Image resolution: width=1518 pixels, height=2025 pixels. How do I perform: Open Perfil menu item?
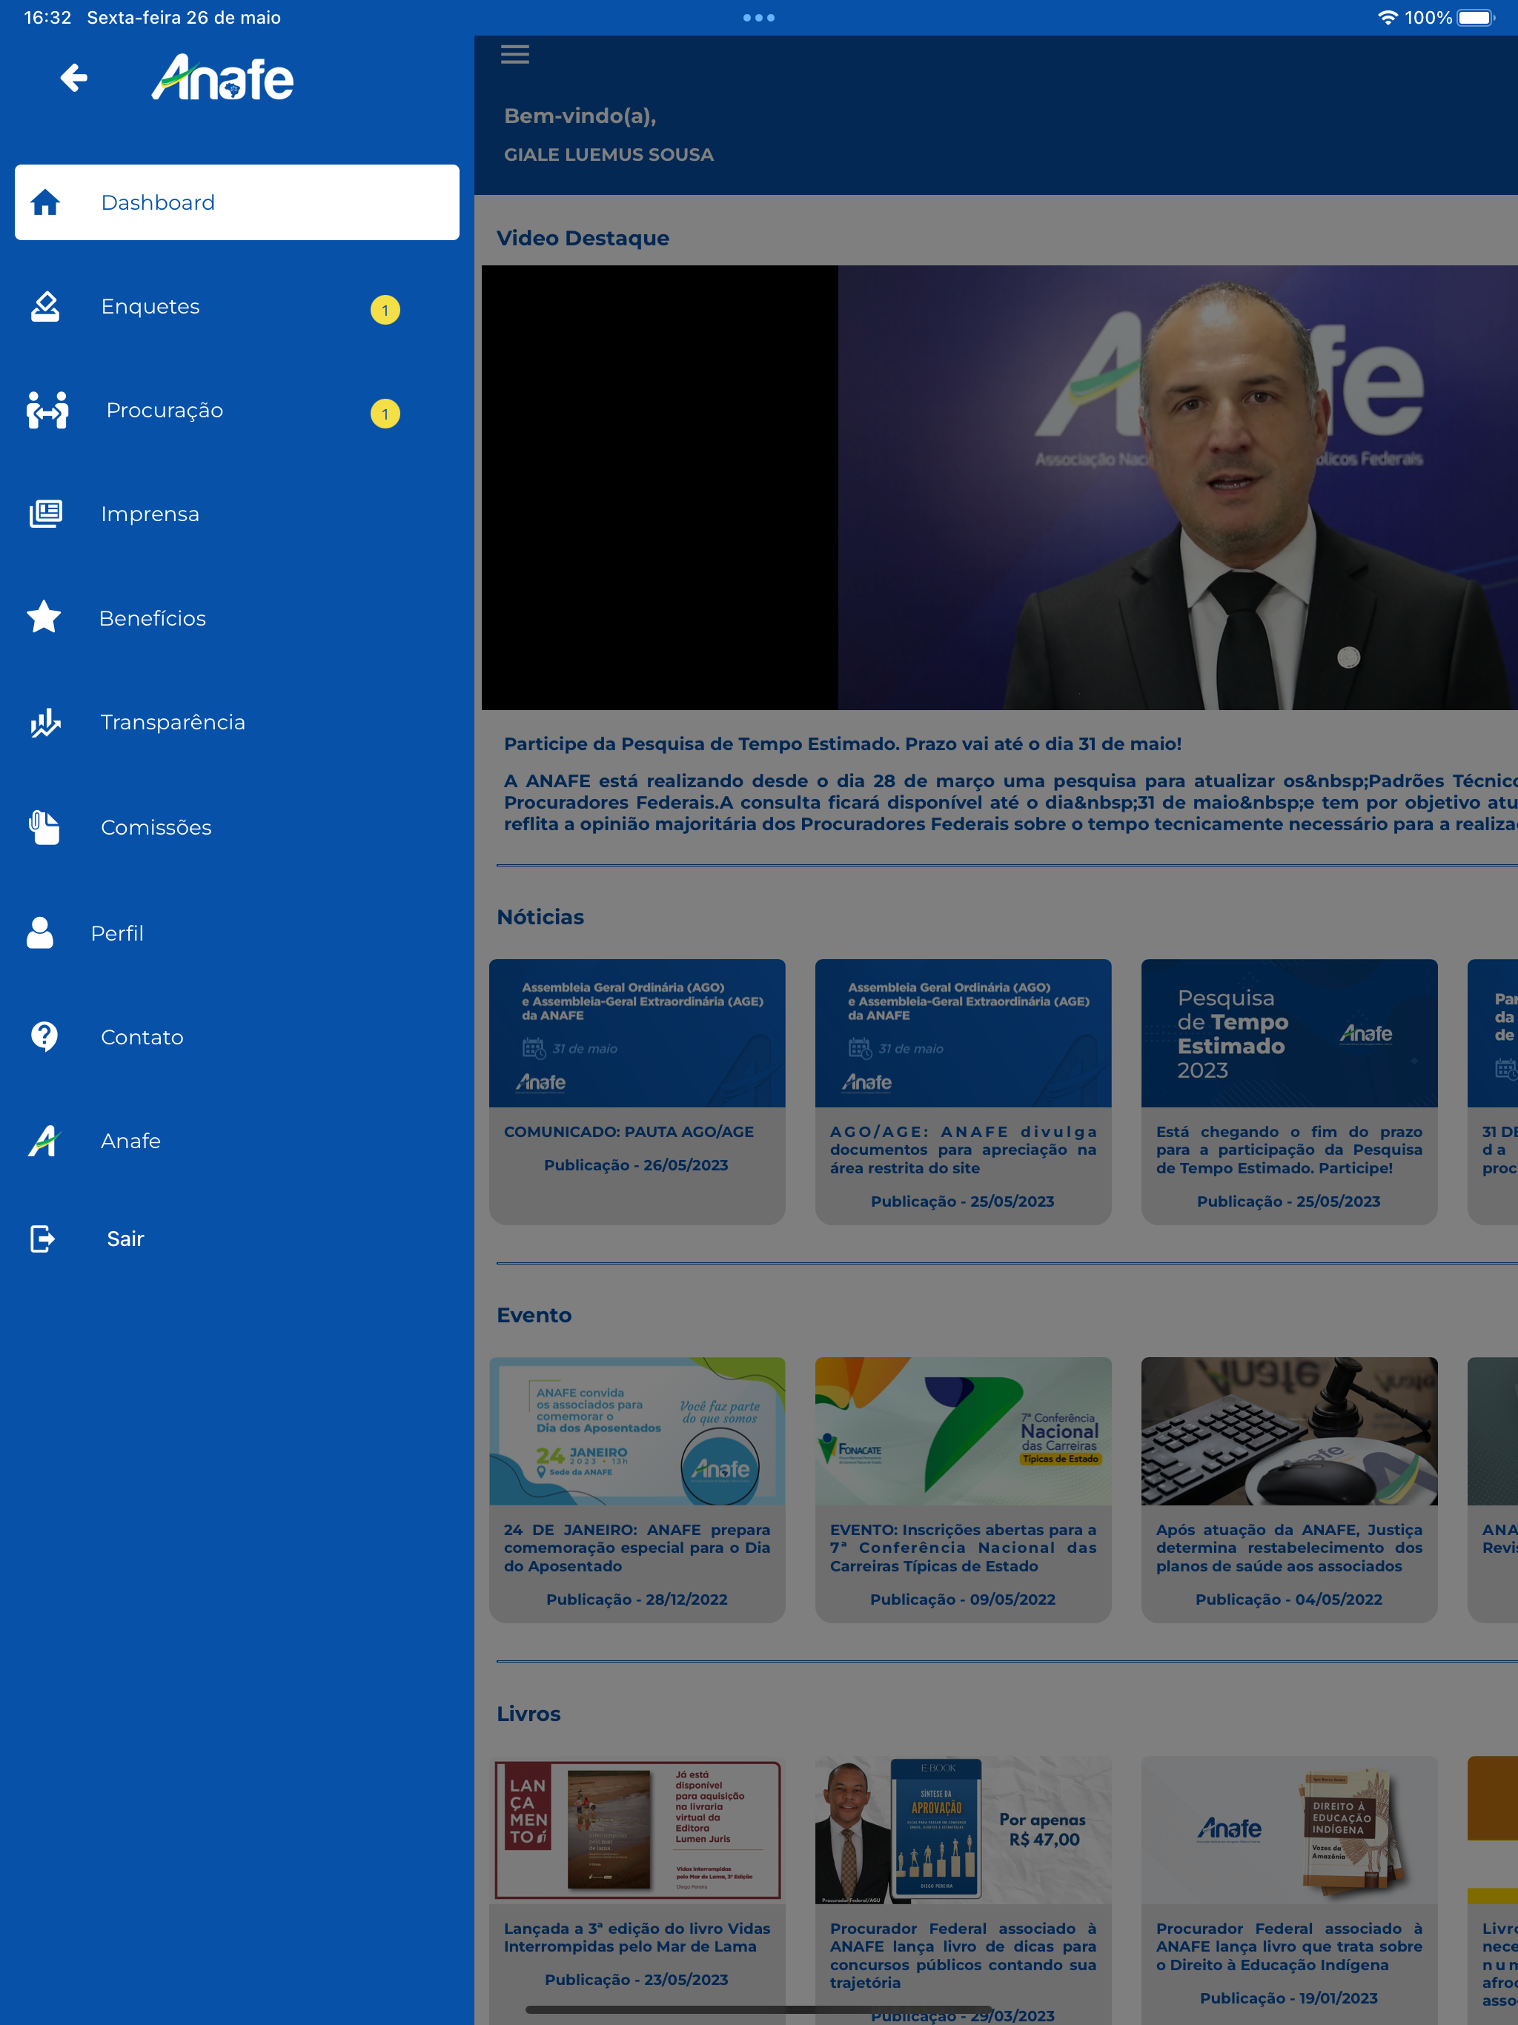(237, 933)
